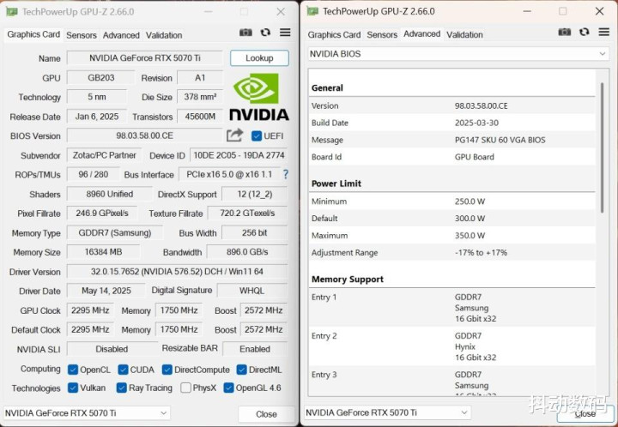Click the Resizable BAR Enabled field

click(255, 349)
